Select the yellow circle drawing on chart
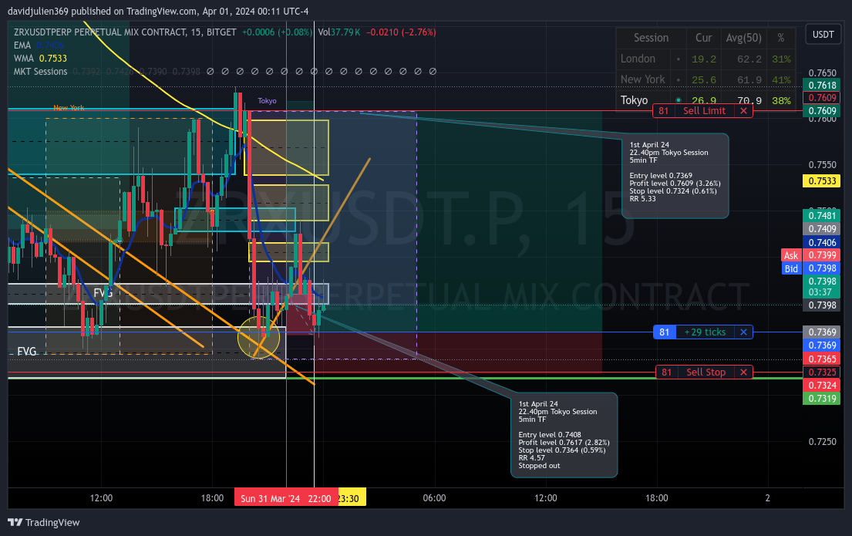 [x=258, y=338]
